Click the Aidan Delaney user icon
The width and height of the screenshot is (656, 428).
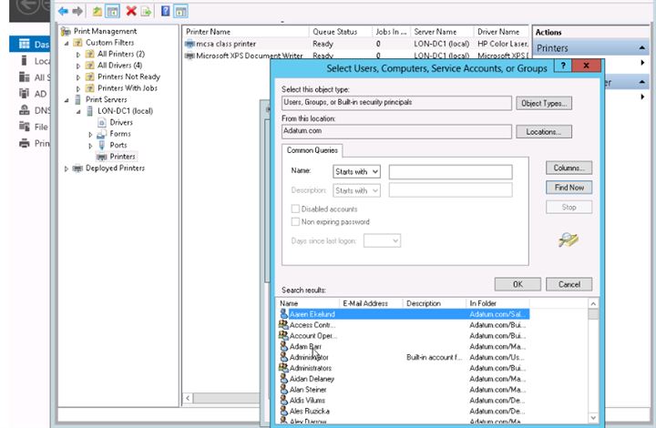point(283,379)
